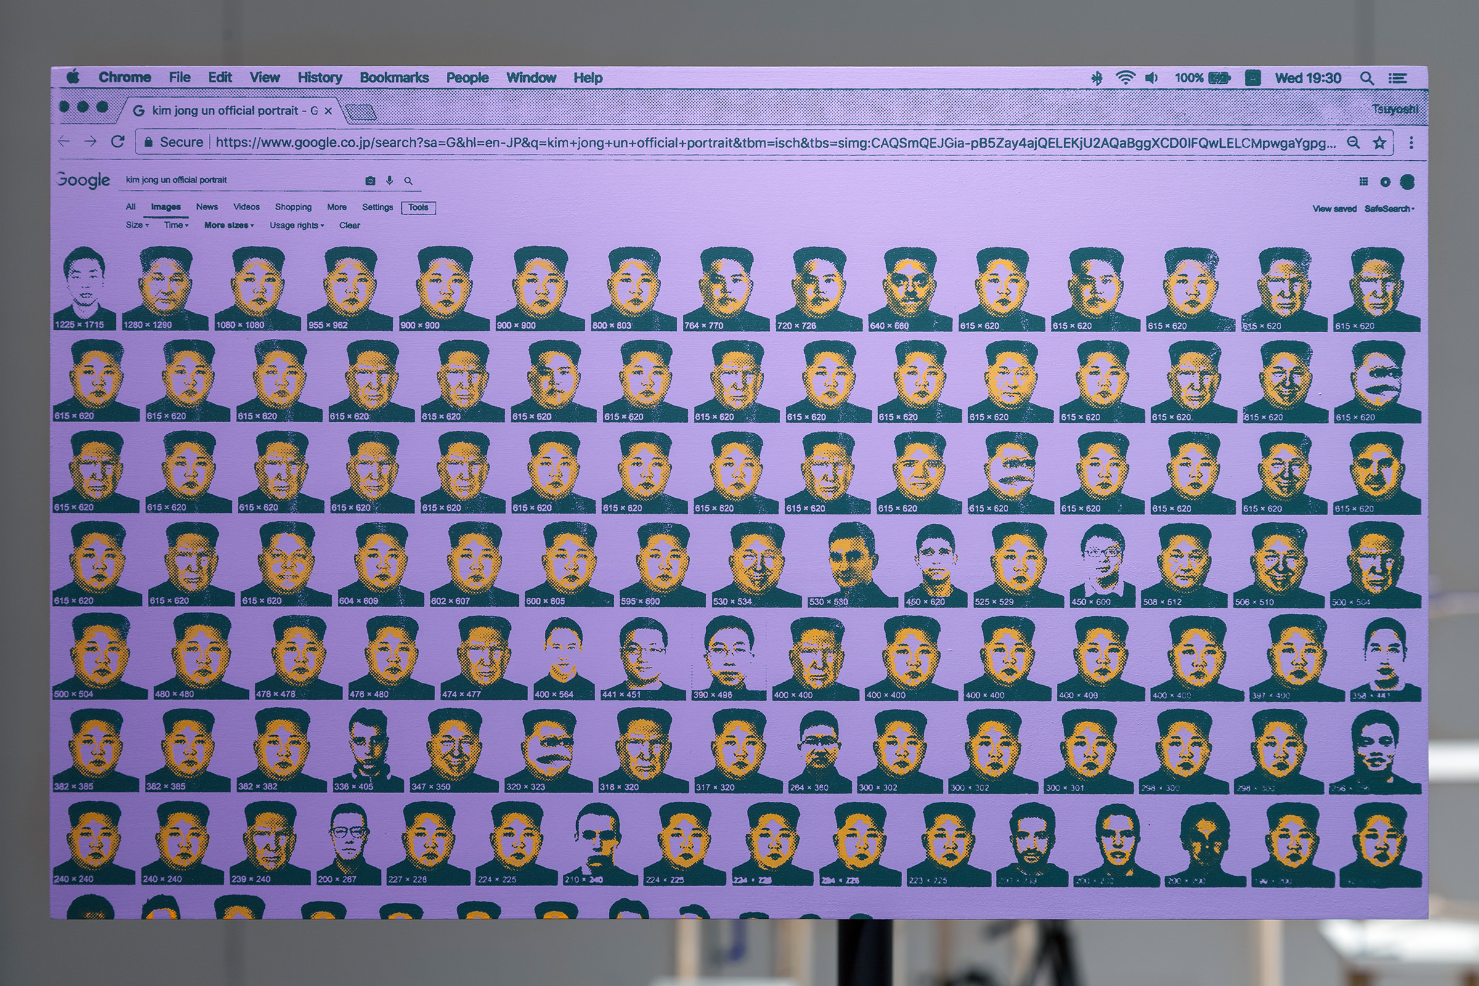The image size is (1479, 986).
Task: Open the Usage rights dropdown
Action: click(x=297, y=225)
